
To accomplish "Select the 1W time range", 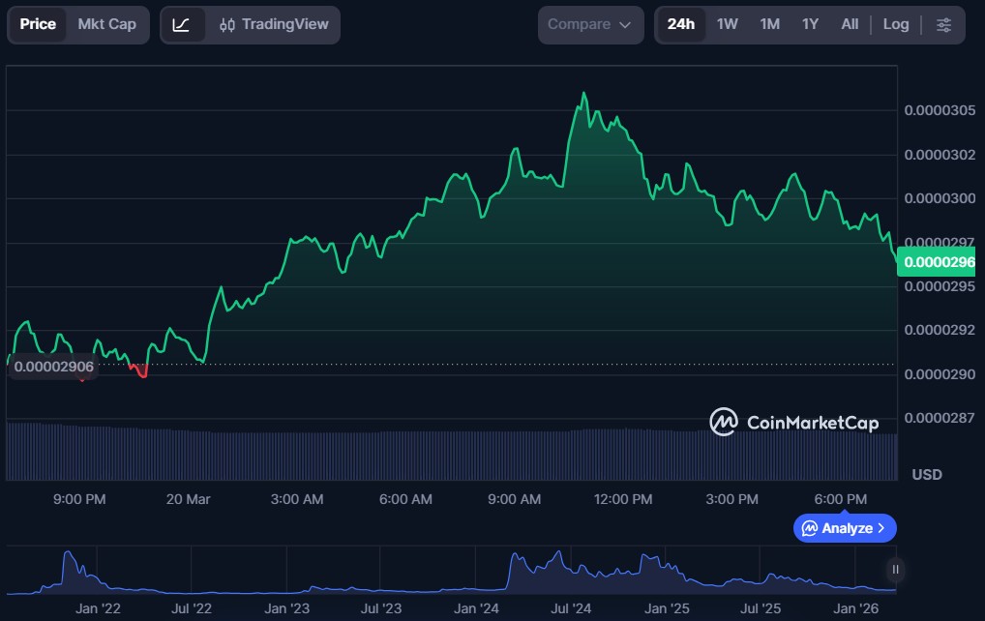I will pos(727,24).
